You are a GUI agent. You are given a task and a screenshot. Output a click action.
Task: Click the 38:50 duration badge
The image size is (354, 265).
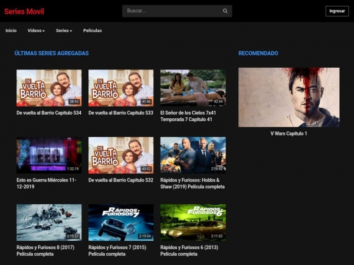coord(74,102)
